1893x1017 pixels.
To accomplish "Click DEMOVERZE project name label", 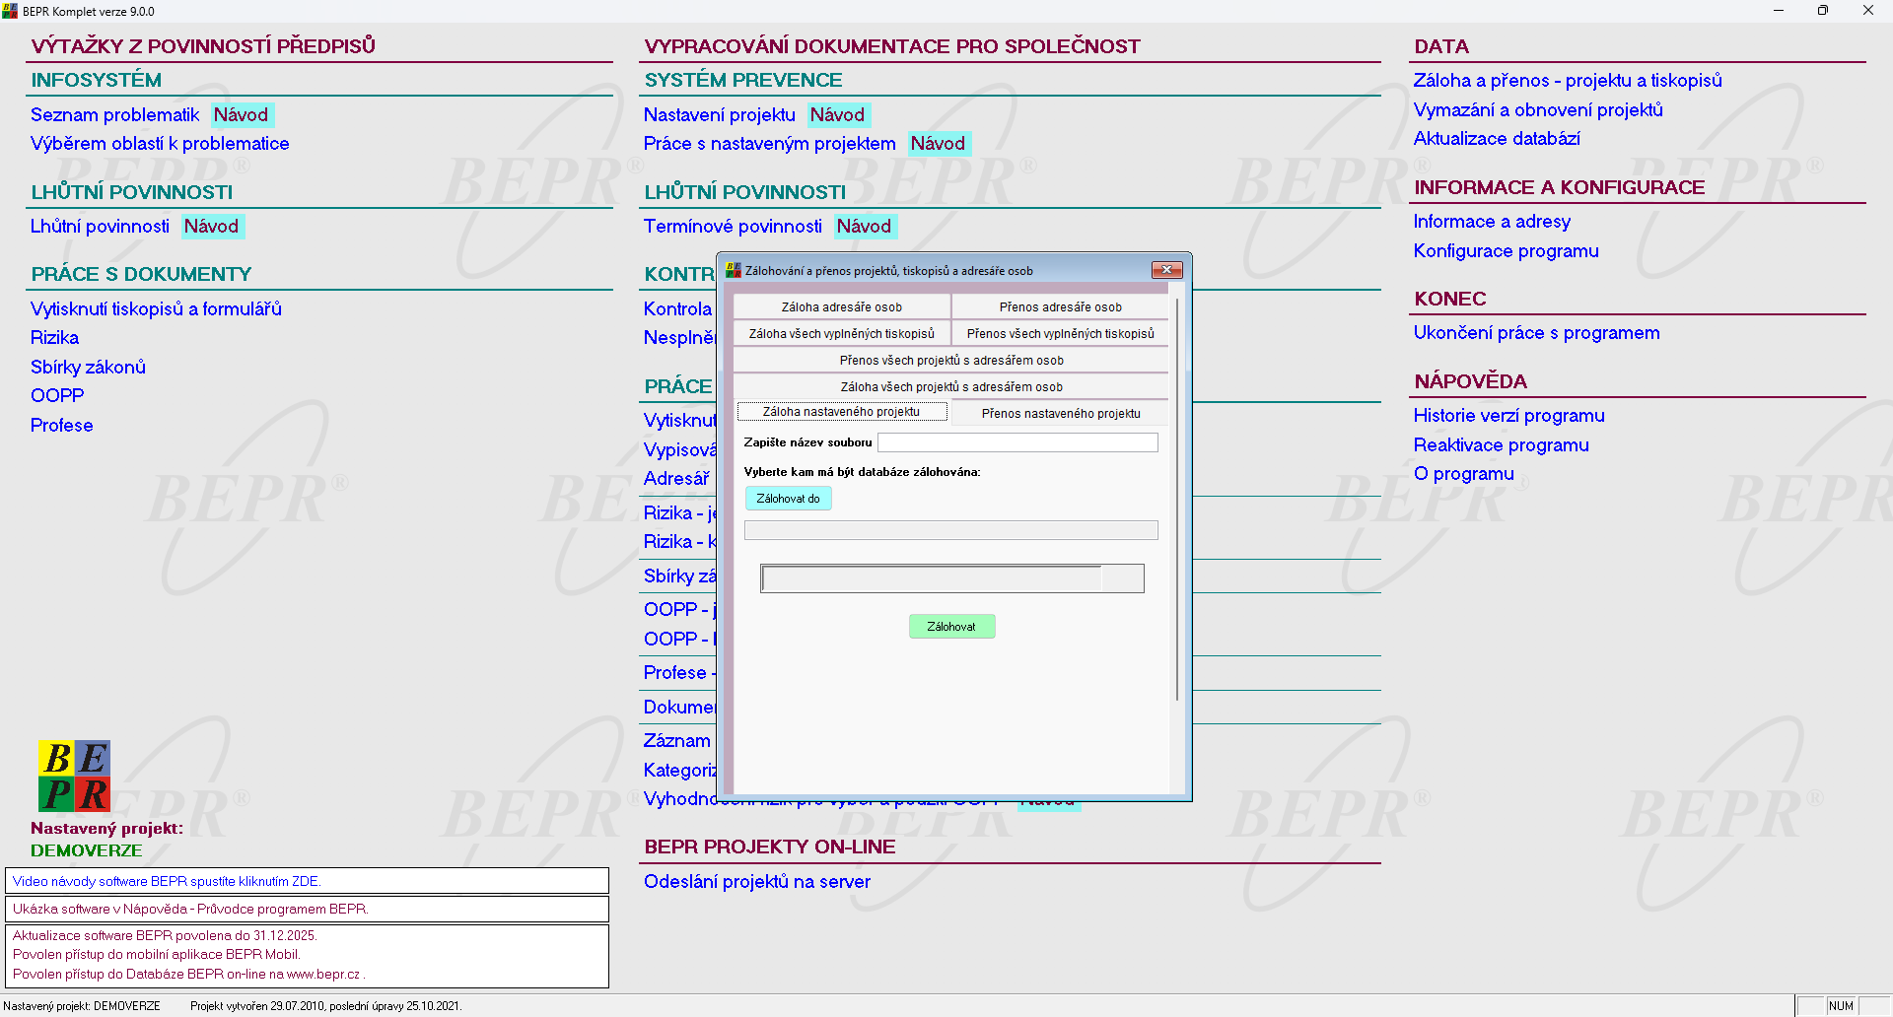I will (87, 850).
